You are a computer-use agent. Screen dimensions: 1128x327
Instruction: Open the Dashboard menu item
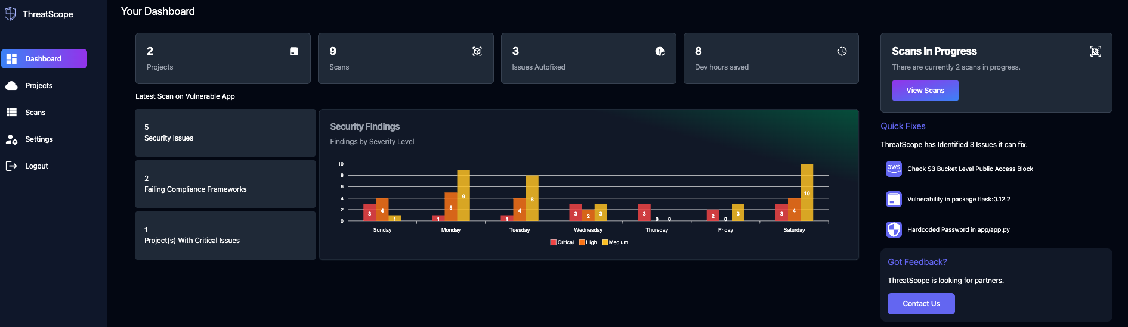[44, 59]
